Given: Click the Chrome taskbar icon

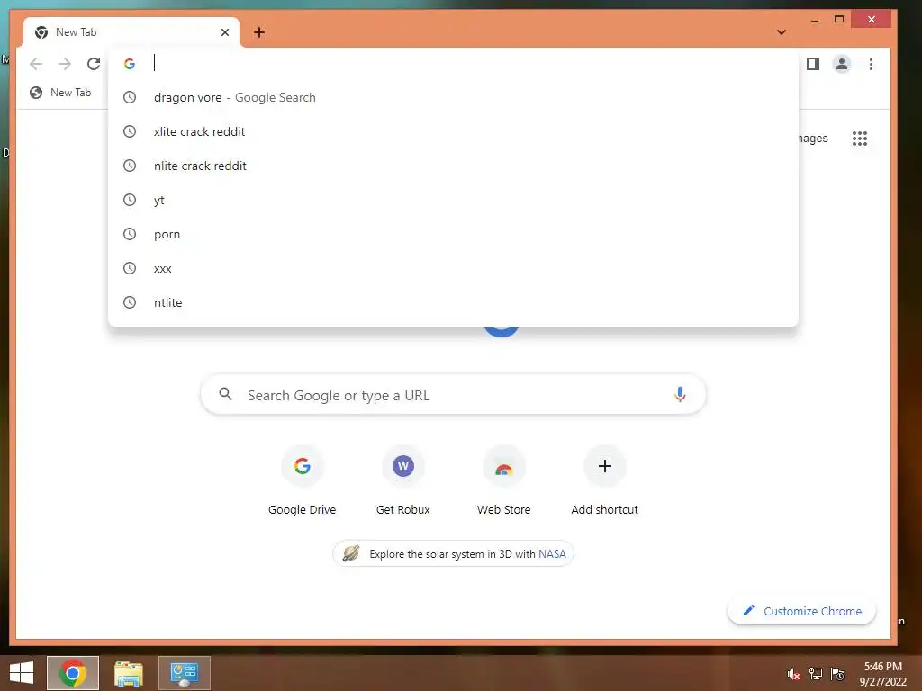Looking at the screenshot, I should tap(73, 673).
